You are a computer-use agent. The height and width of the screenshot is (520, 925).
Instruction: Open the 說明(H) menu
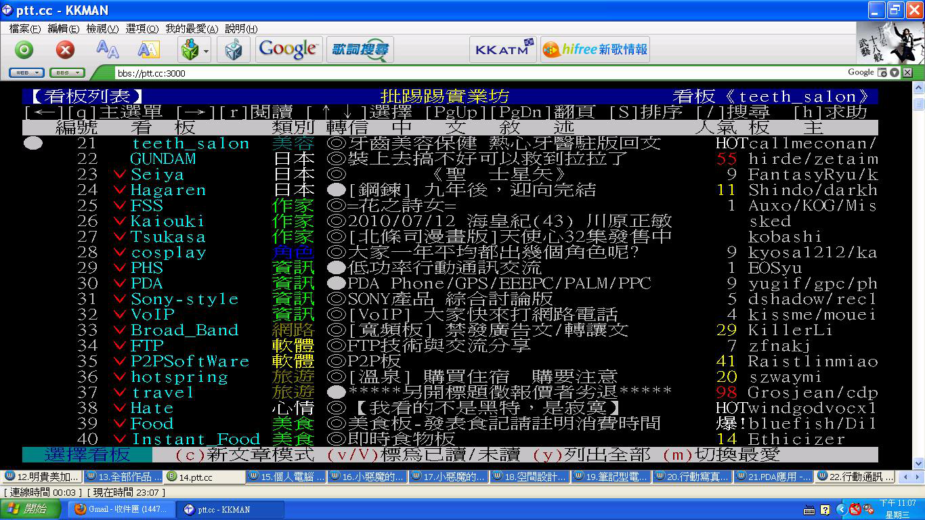(241, 29)
